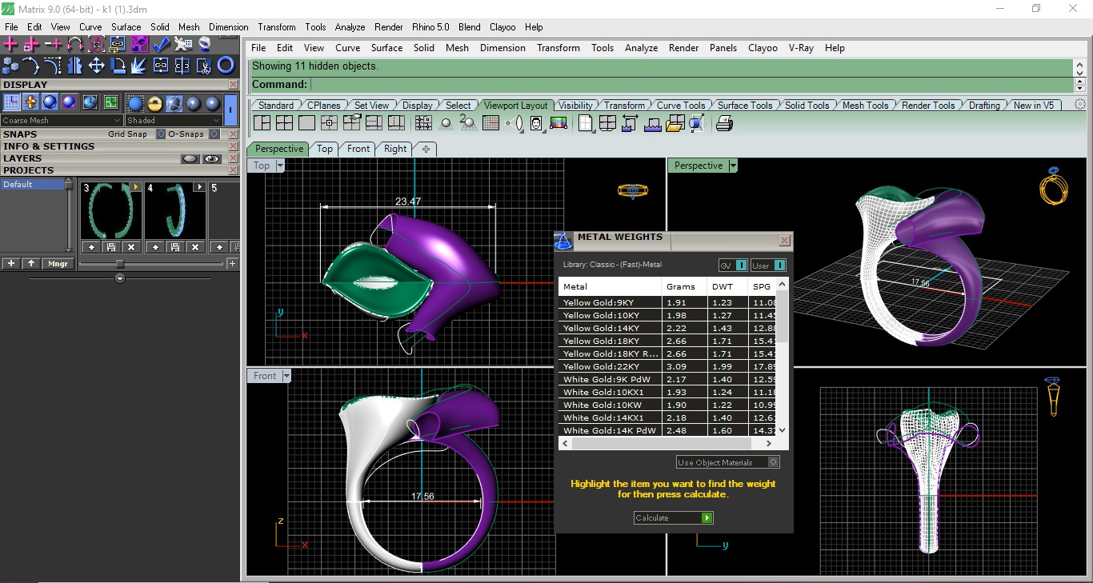The height and width of the screenshot is (583, 1093).
Task: Click the Mngr button in Projects
Action: tap(58, 264)
